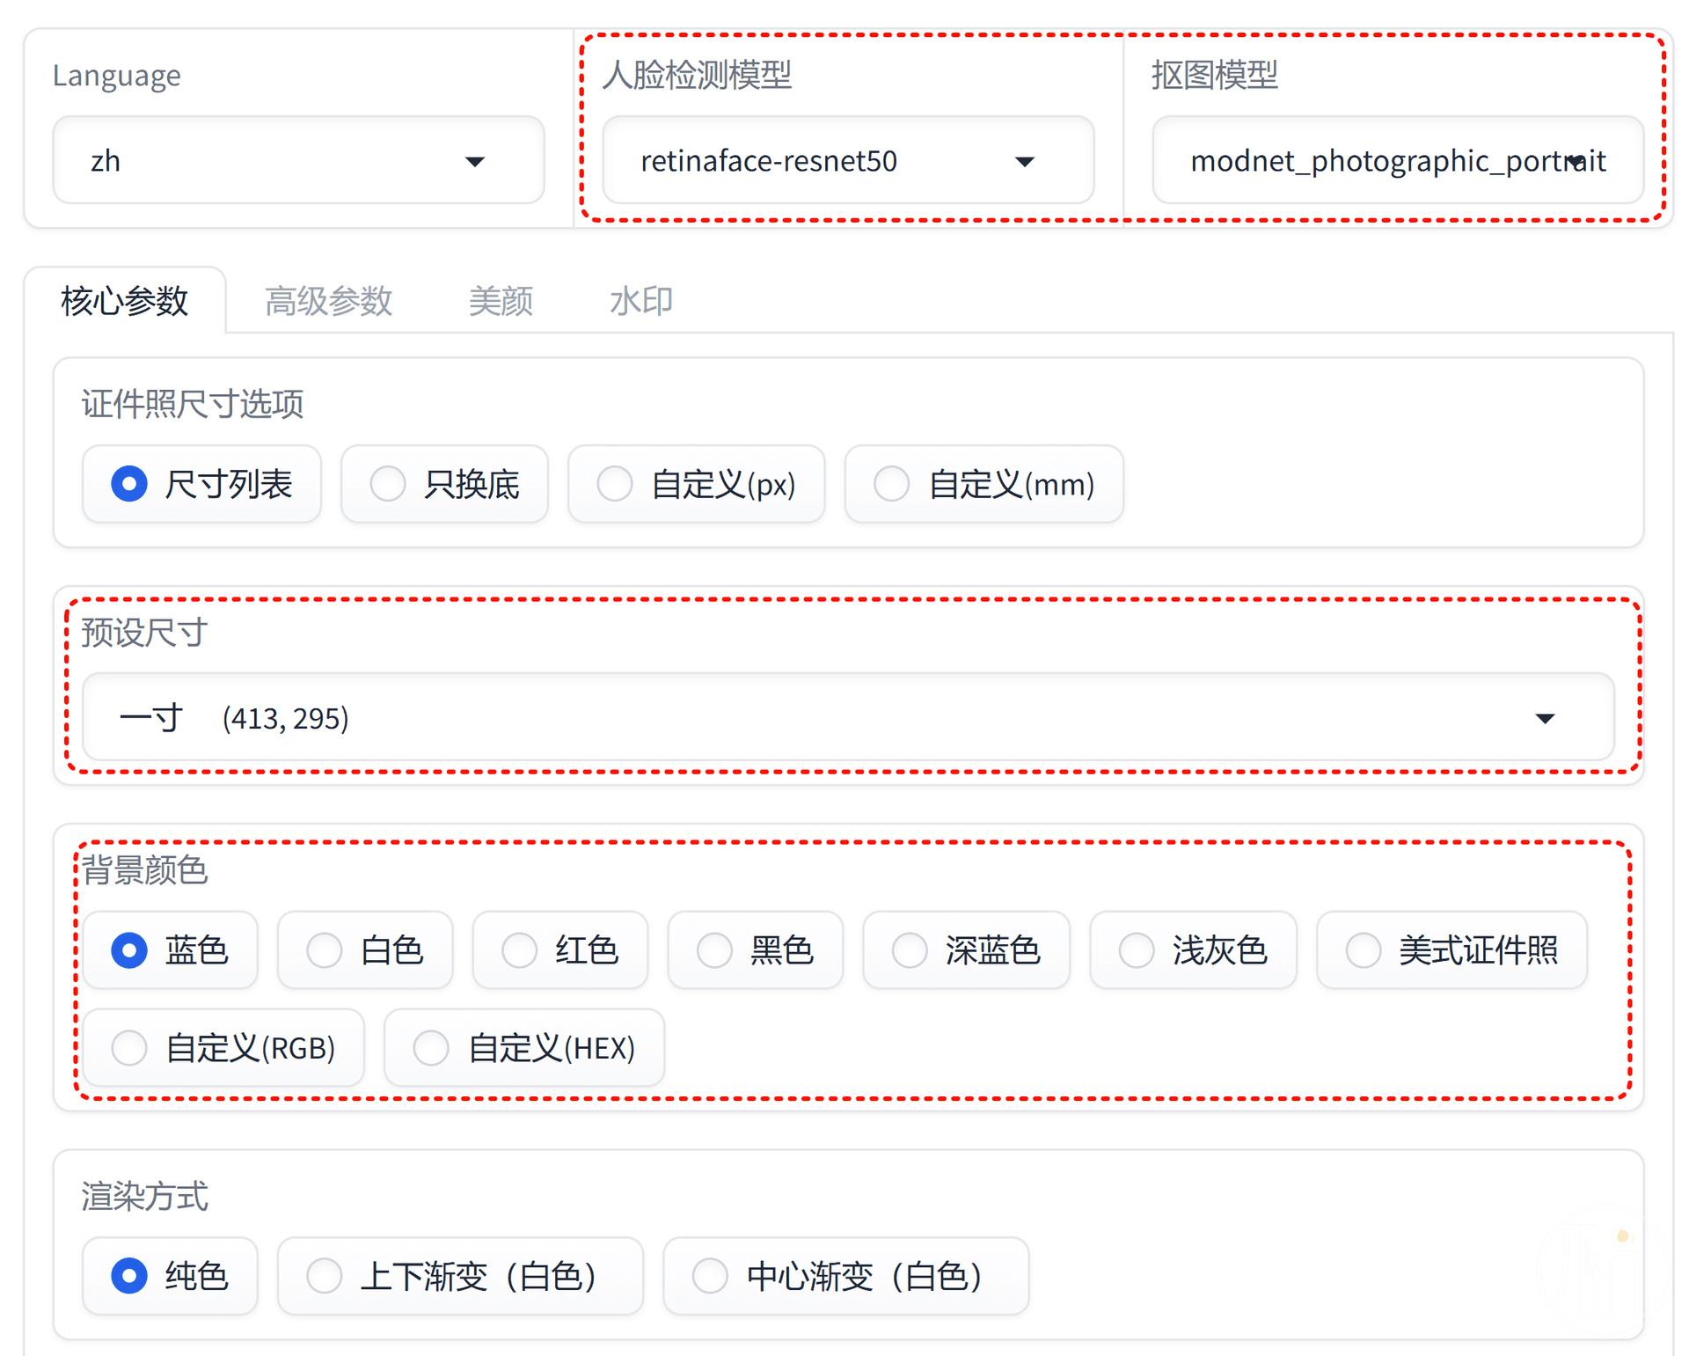Viewport: 1689px width, 1356px height.
Task: Click the arrow of retinaface-resnet50 dropdown
Action: [1024, 161]
